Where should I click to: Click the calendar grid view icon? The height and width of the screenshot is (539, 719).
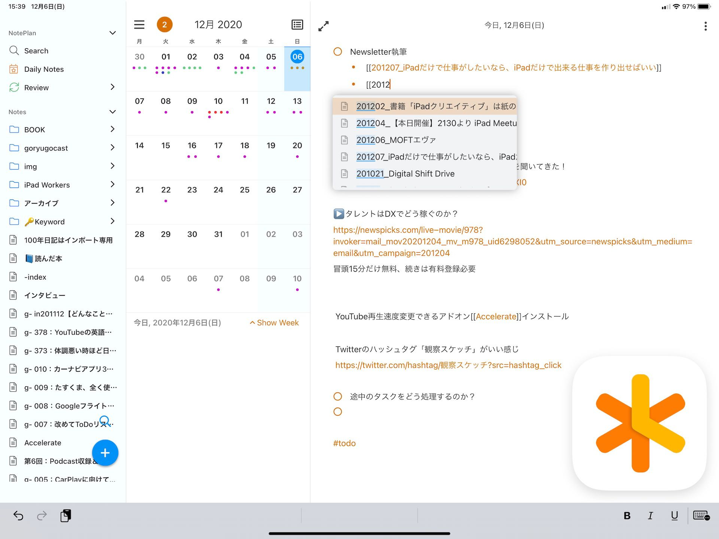tap(297, 25)
